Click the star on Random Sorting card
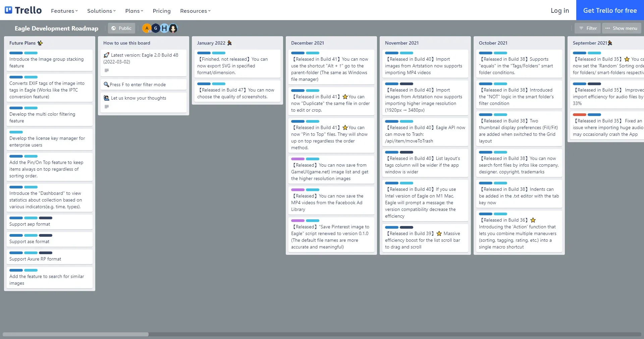 tap(627, 59)
